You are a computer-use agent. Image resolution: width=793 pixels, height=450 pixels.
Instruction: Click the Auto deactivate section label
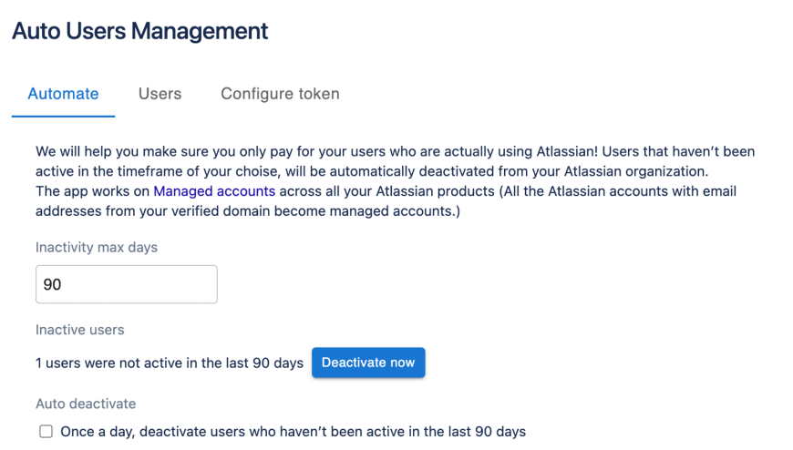tap(86, 404)
